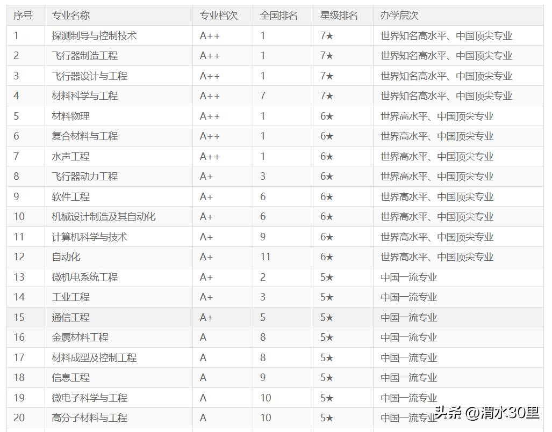Select the 飞行器制造工程 cell

[84, 56]
